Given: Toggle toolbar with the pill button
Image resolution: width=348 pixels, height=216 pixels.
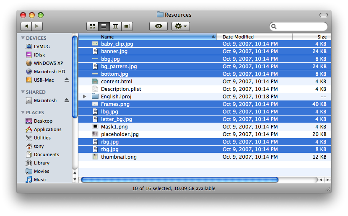Looking at the screenshot, I should tap(324, 15).
